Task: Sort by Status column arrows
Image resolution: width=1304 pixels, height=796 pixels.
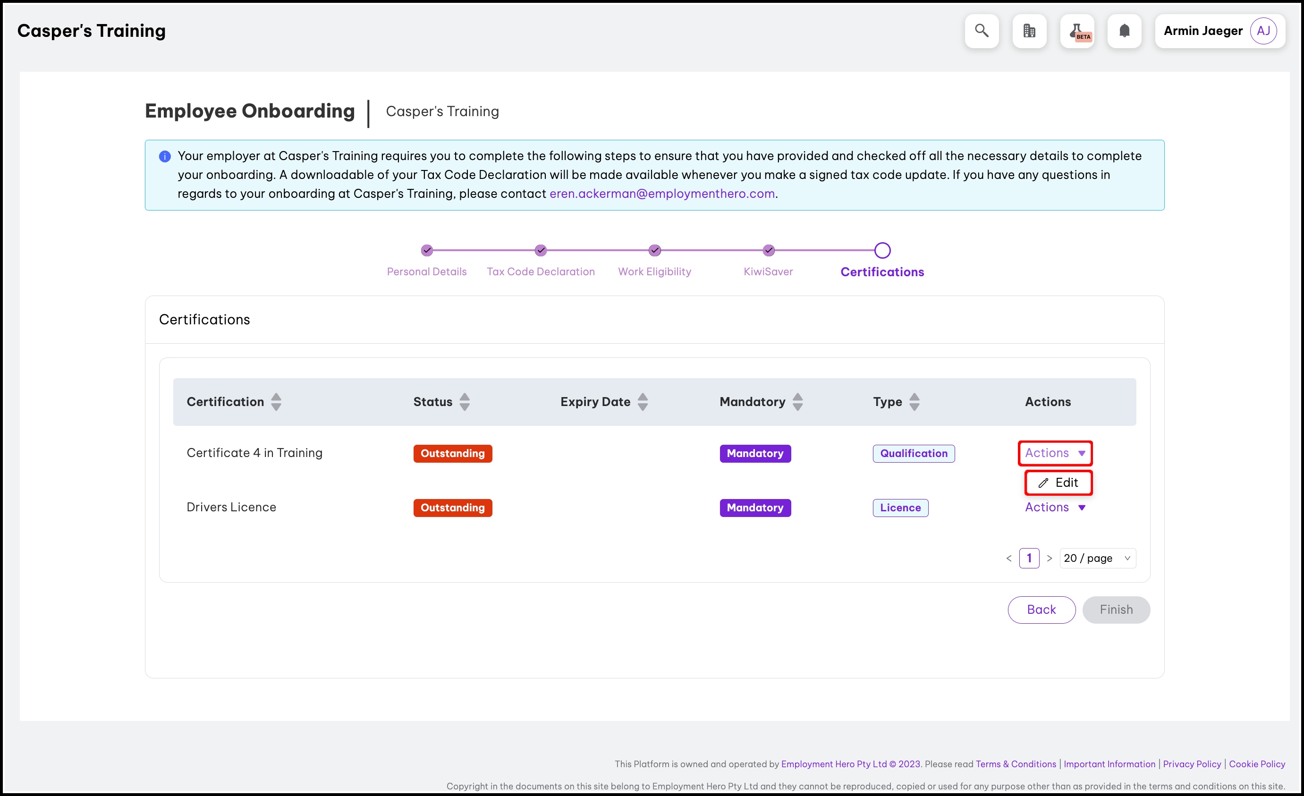Action: (x=464, y=402)
